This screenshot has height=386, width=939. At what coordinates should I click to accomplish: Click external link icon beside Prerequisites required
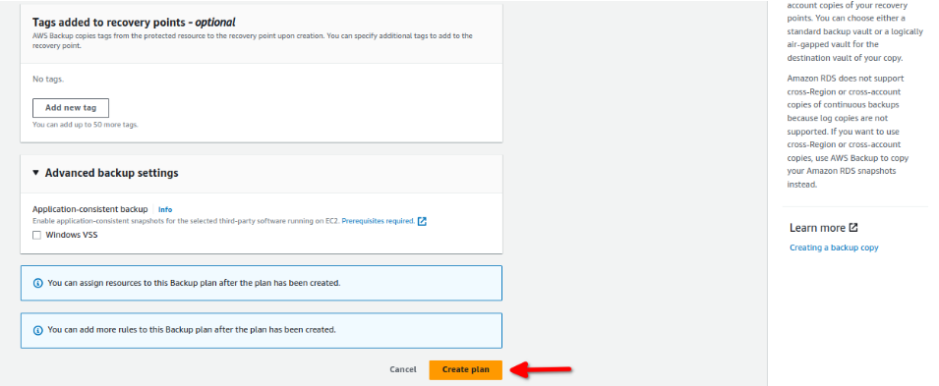[x=422, y=221]
